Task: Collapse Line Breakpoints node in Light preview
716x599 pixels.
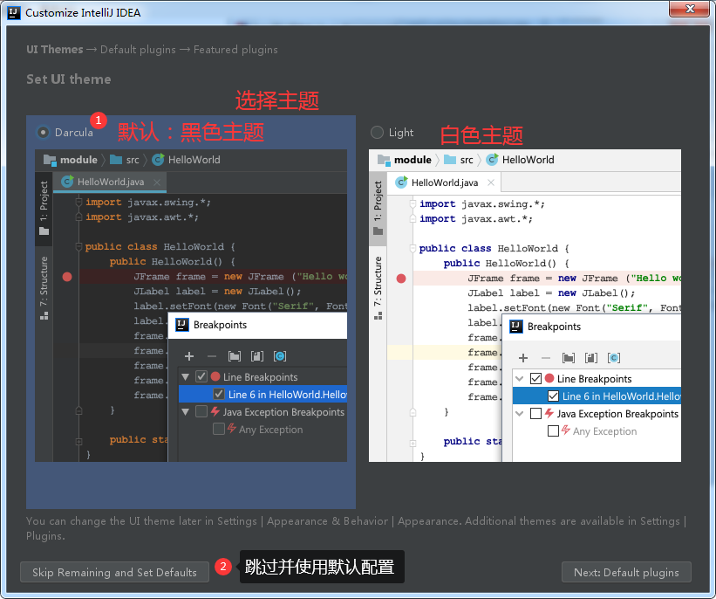Action: coord(520,379)
